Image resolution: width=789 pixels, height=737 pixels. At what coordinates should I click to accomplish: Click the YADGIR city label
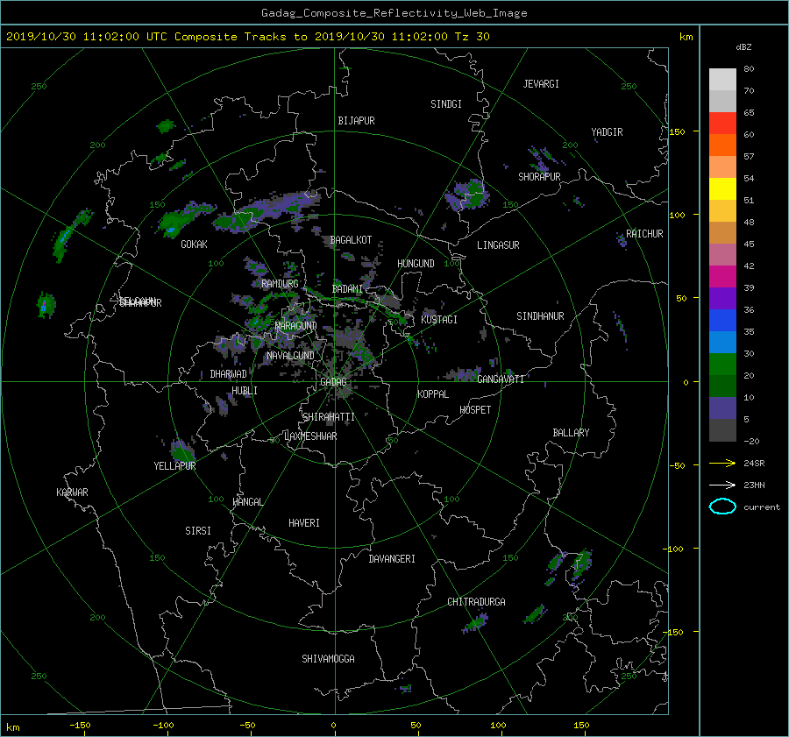point(607,132)
